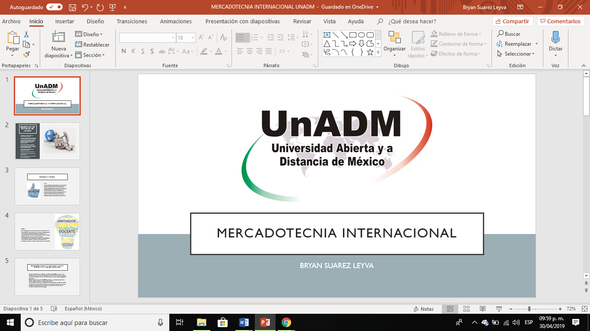Click the Format Painter brush icon
590x331 pixels.
pyautogui.click(x=26, y=54)
